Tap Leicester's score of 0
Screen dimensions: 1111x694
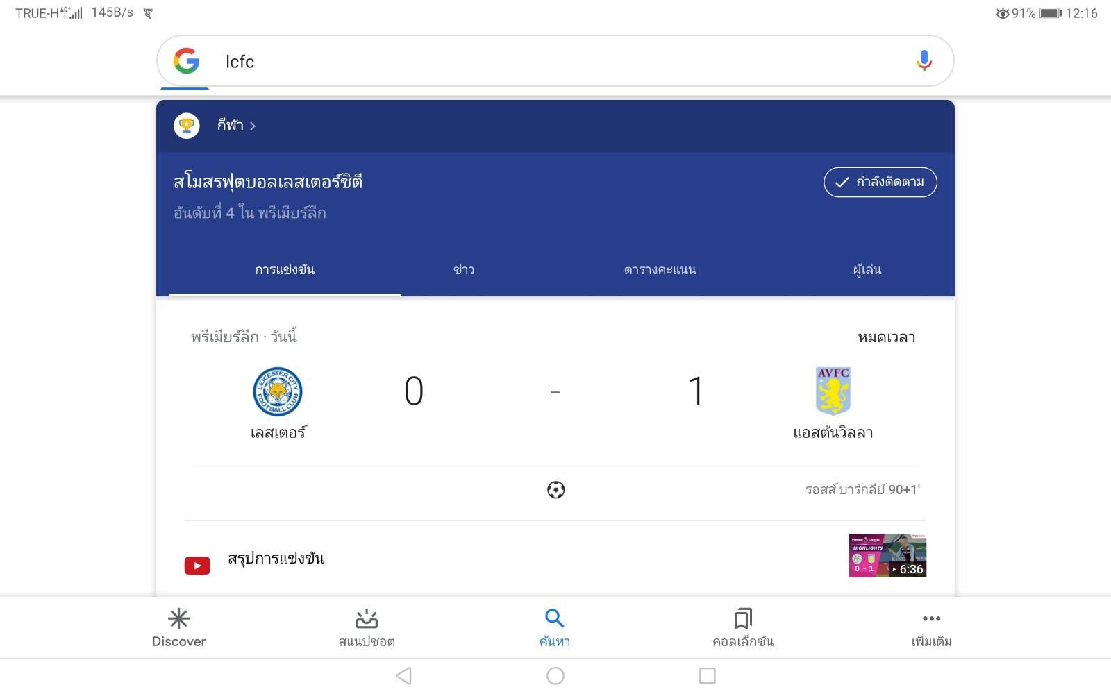(414, 391)
